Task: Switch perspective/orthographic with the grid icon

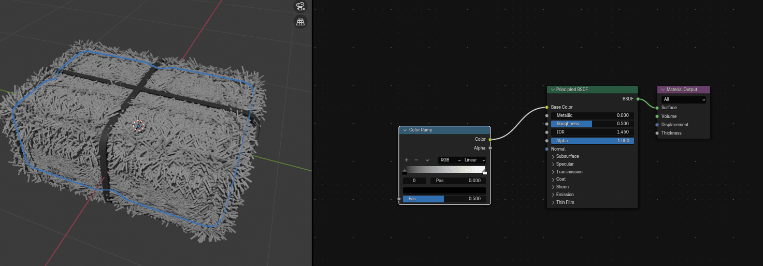Action: click(x=300, y=22)
